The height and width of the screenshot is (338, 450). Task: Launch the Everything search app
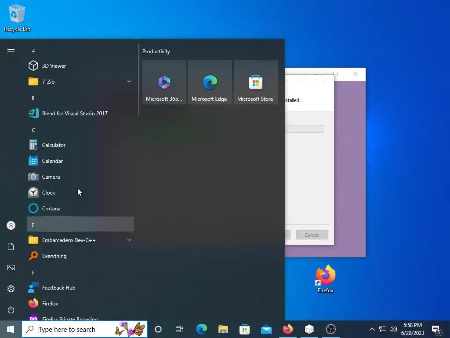pyautogui.click(x=80, y=256)
